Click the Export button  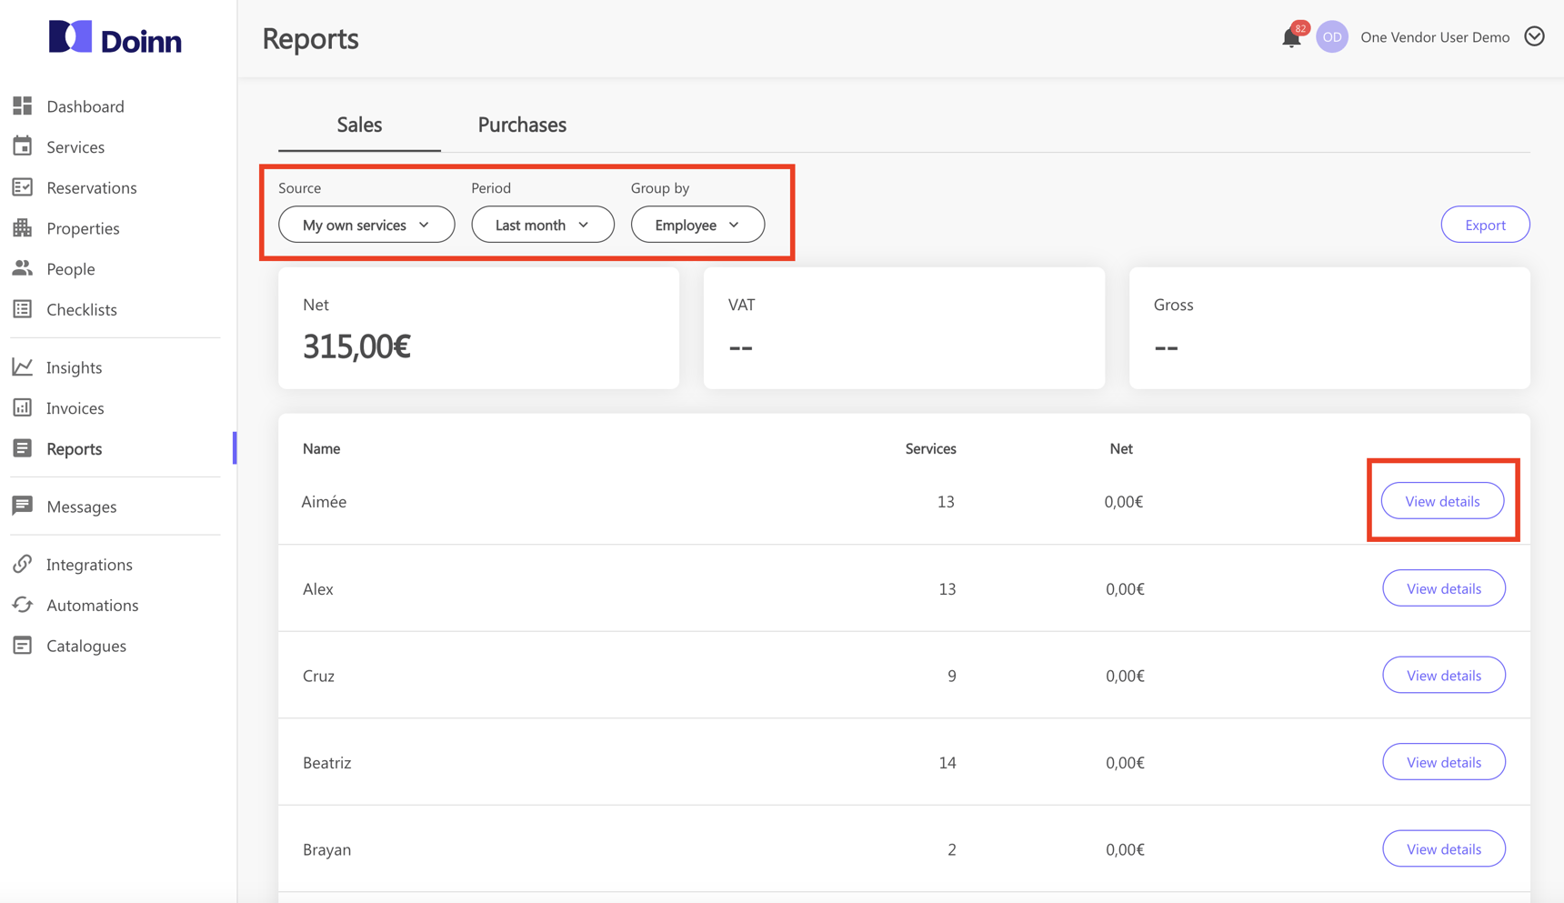click(1485, 225)
